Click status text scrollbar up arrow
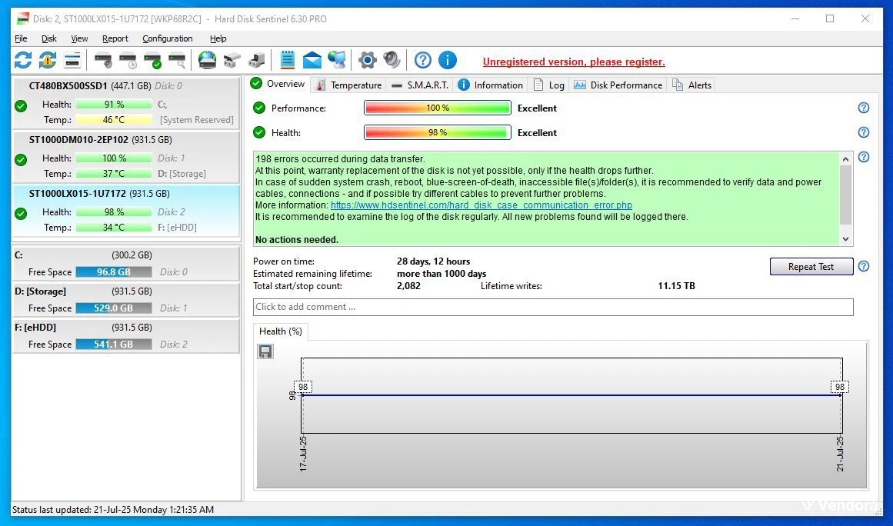 point(846,159)
